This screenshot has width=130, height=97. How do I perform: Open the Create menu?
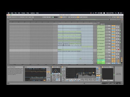(23, 13)
